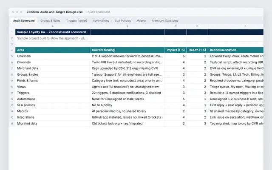
Task: Select the Macros sheet tab
Action: point(142,21)
